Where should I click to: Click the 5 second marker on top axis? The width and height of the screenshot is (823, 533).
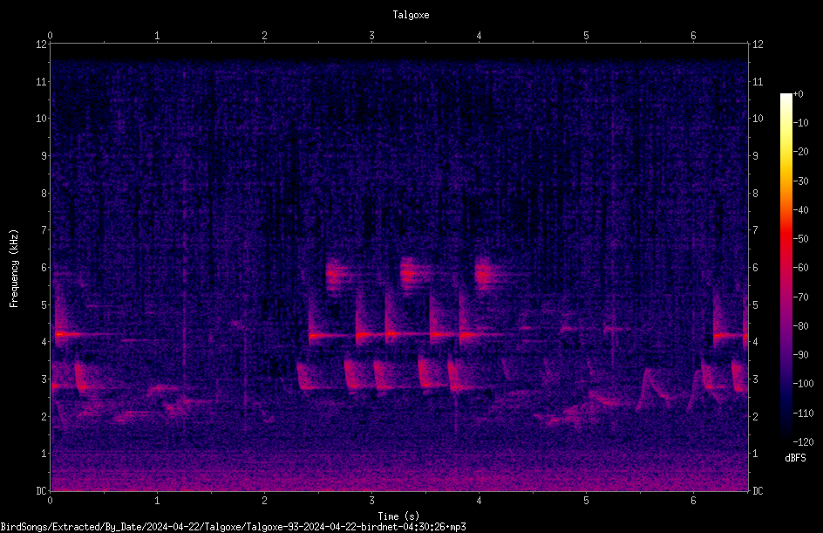(x=586, y=36)
